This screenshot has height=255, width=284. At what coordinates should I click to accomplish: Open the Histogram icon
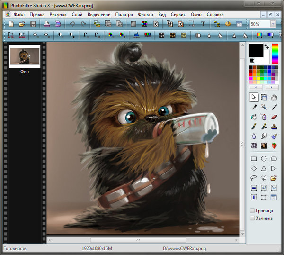[x=136, y=35]
